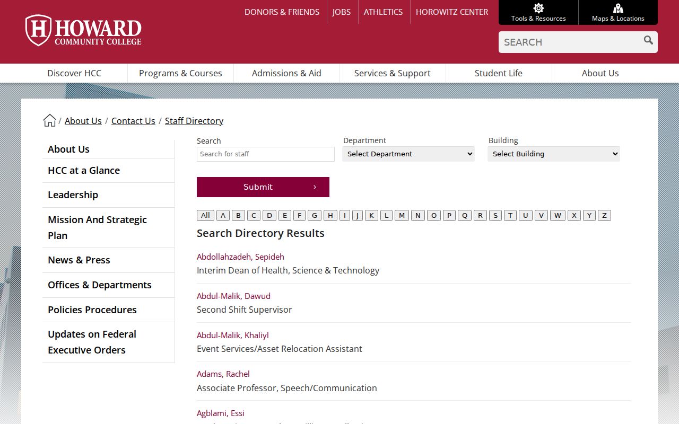This screenshot has width=679, height=424.
Task: Filter directory by letter C
Action: click(254, 215)
